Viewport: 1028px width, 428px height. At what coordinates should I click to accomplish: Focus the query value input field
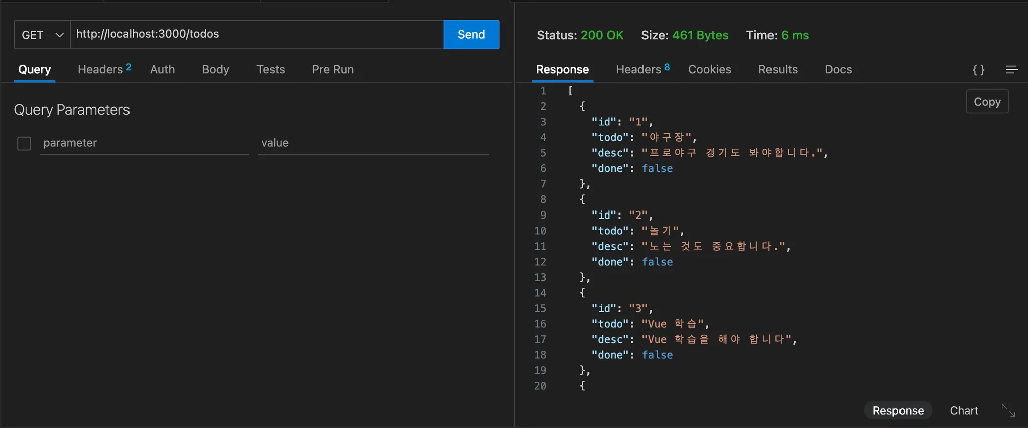373,143
